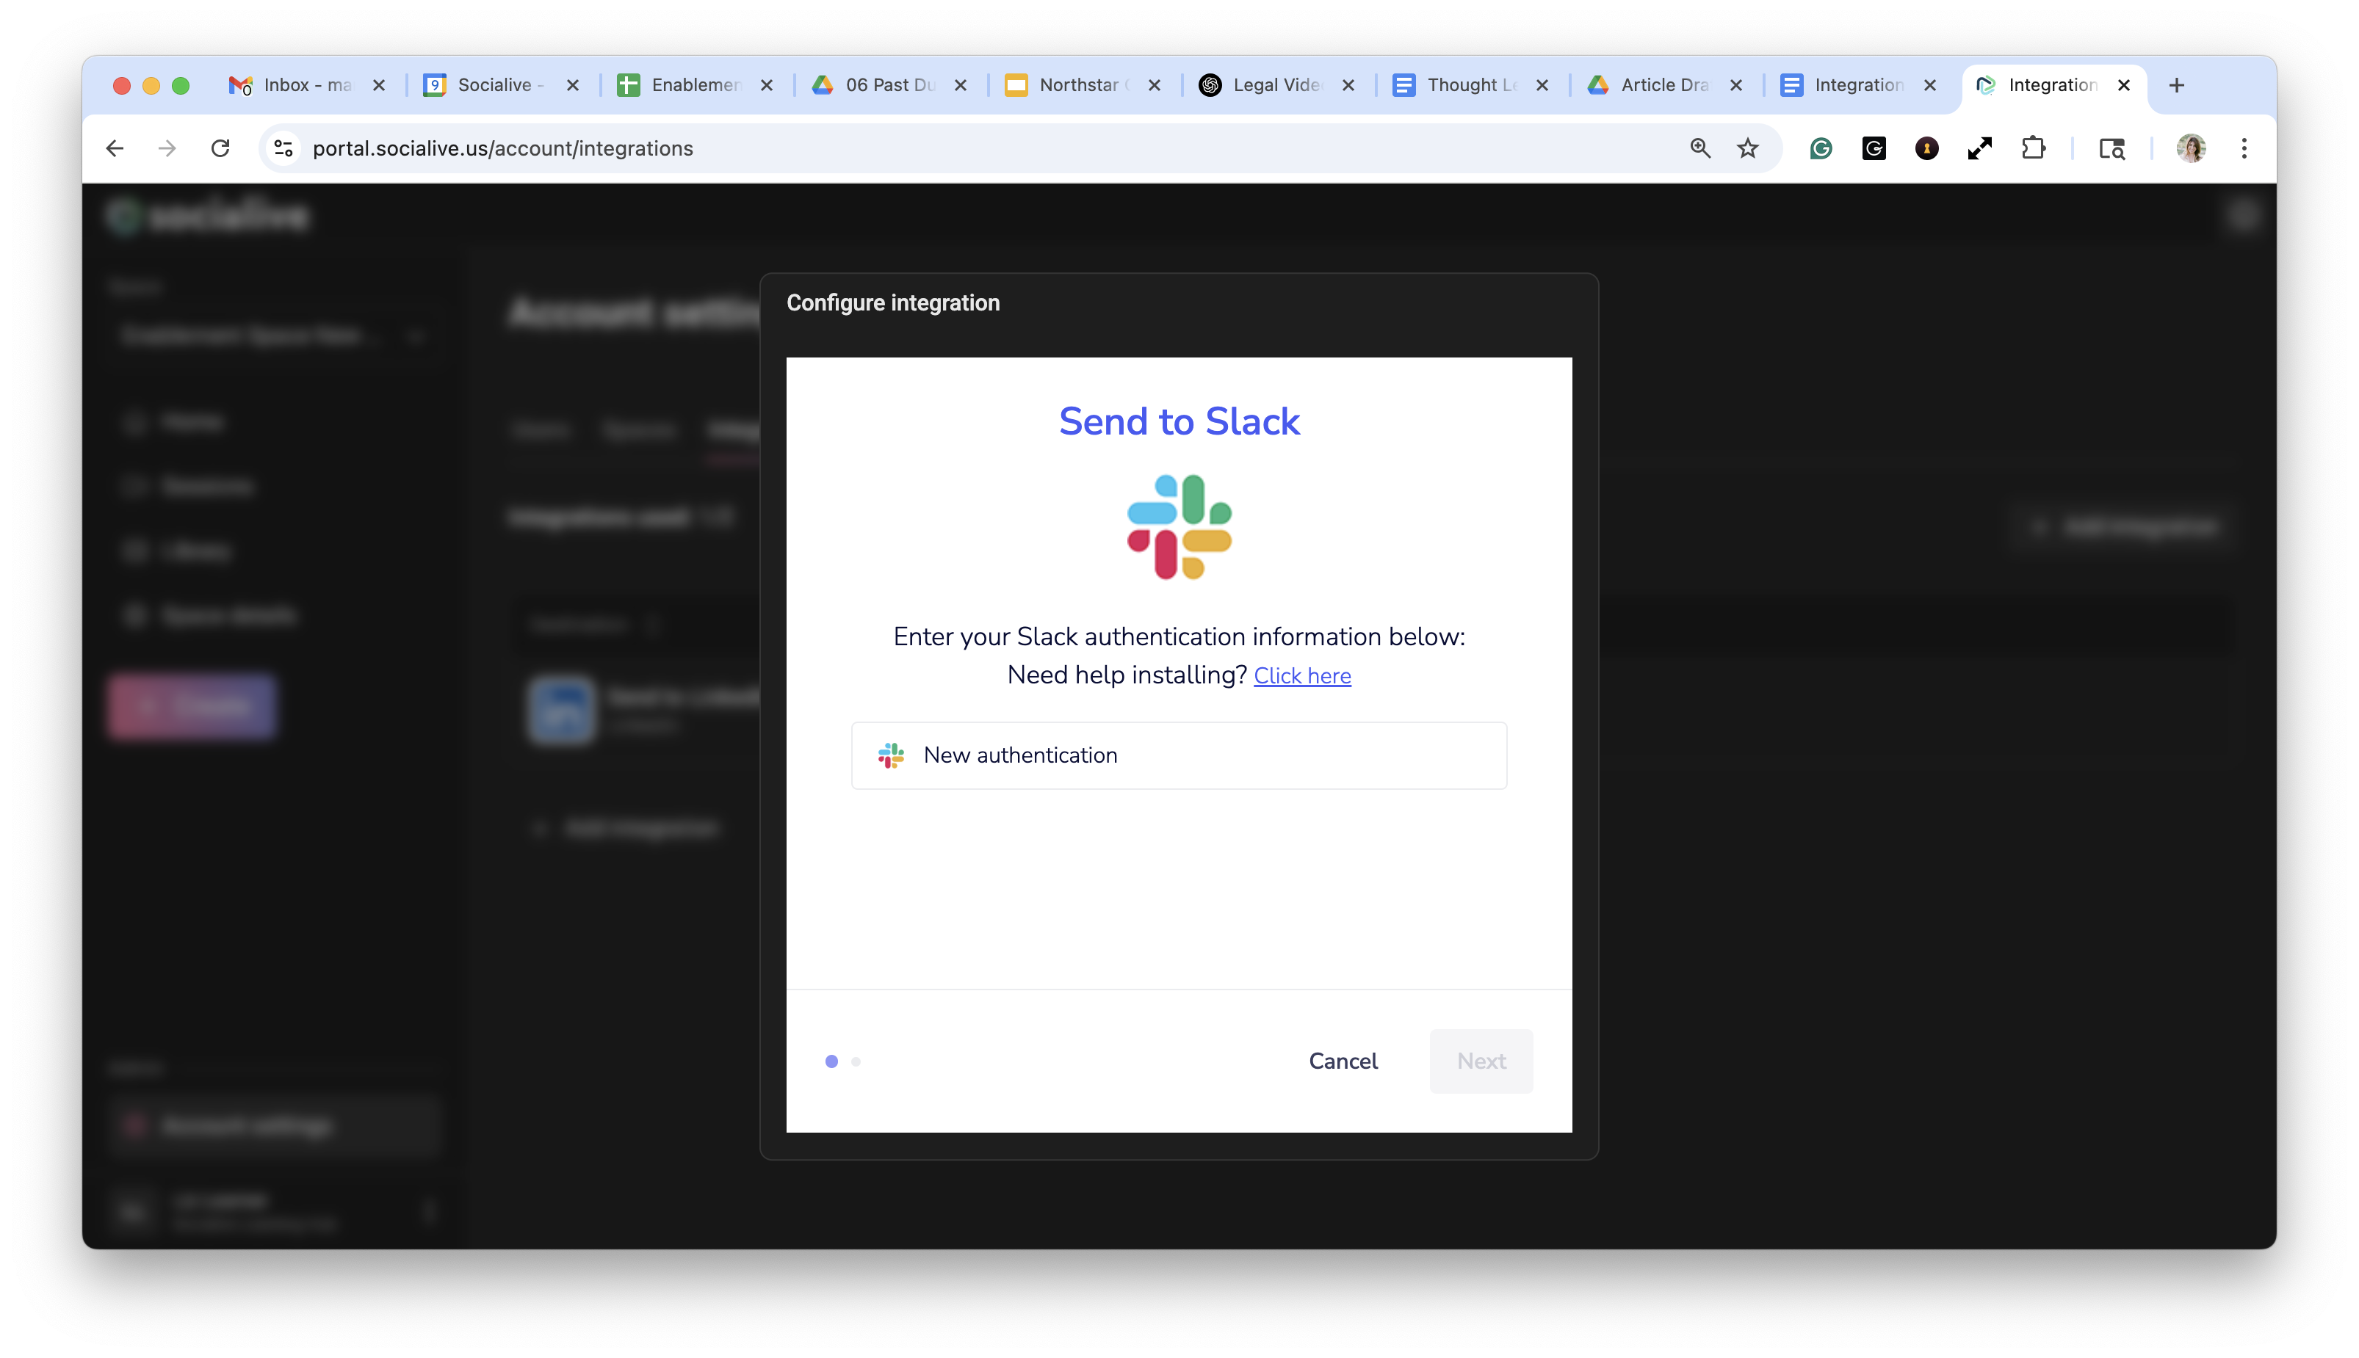
Task: Click the zoom magnifier icon in address bar
Action: pyautogui.click(x=1700, y=148)
